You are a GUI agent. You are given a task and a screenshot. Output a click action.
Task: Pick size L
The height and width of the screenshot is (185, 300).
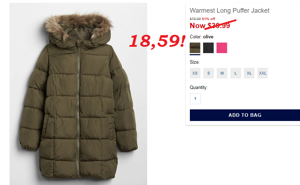(235, 73)
